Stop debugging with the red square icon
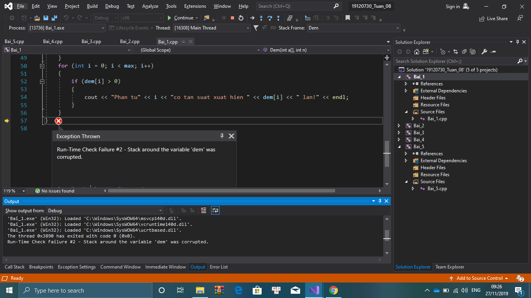This screenshot has width=531, height=298. pyautogui.click(x=232, y=18)
